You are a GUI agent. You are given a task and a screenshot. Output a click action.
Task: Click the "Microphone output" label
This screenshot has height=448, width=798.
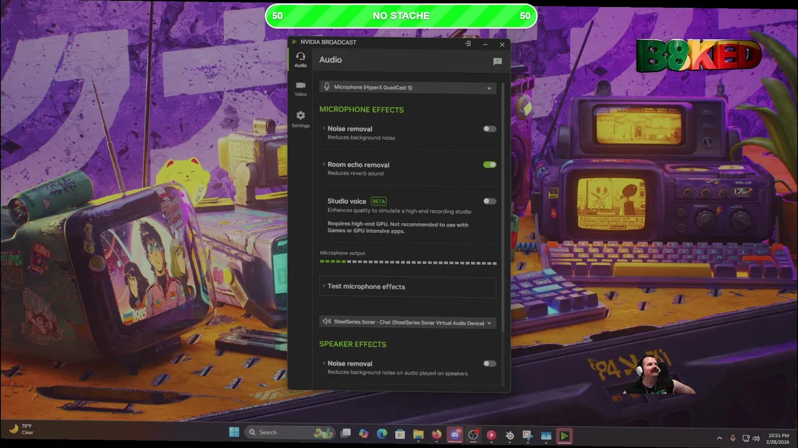[342, 253]
